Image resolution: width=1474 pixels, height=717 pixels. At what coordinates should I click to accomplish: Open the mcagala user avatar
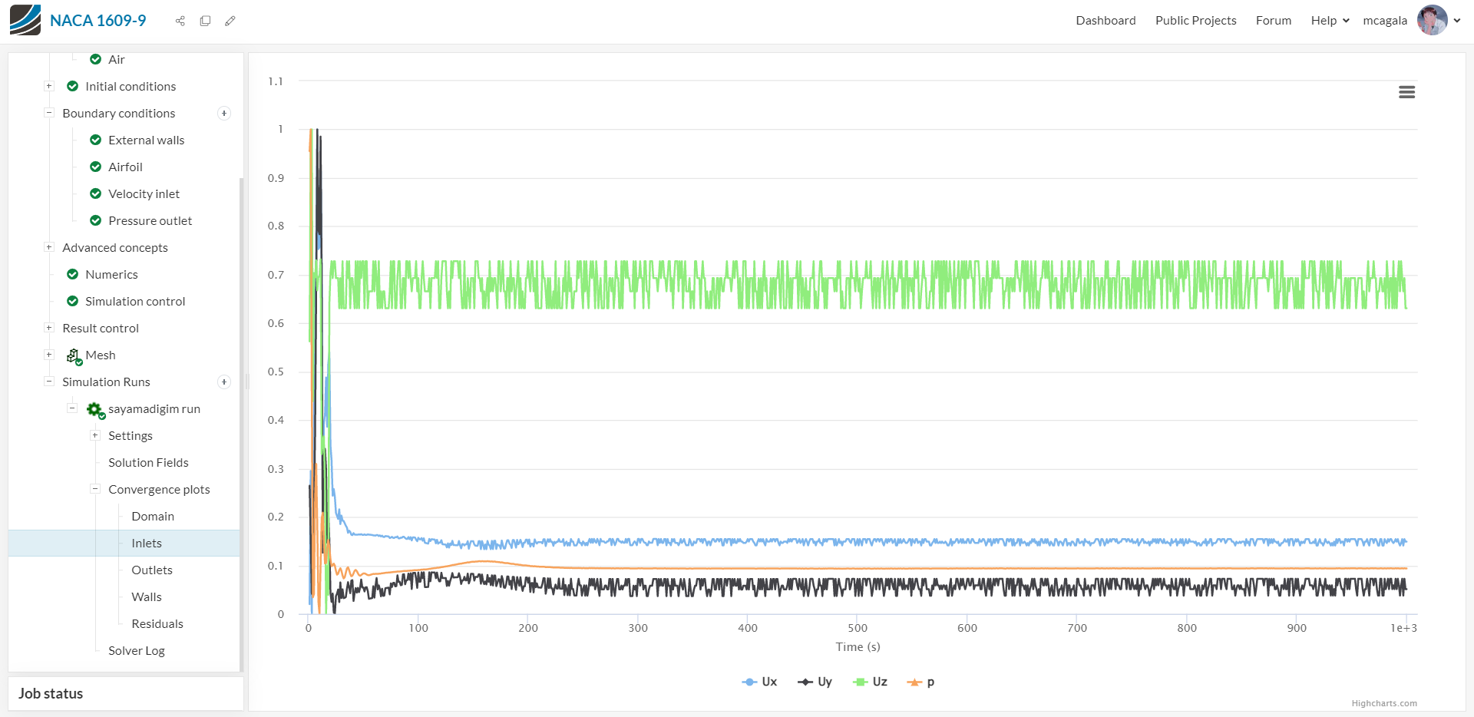[1432, 20]
